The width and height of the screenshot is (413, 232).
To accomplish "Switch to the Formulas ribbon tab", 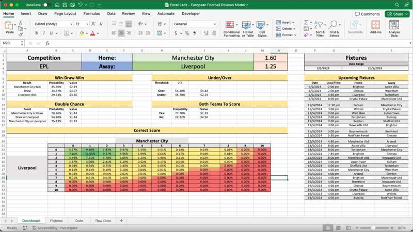I will (92, 14).
